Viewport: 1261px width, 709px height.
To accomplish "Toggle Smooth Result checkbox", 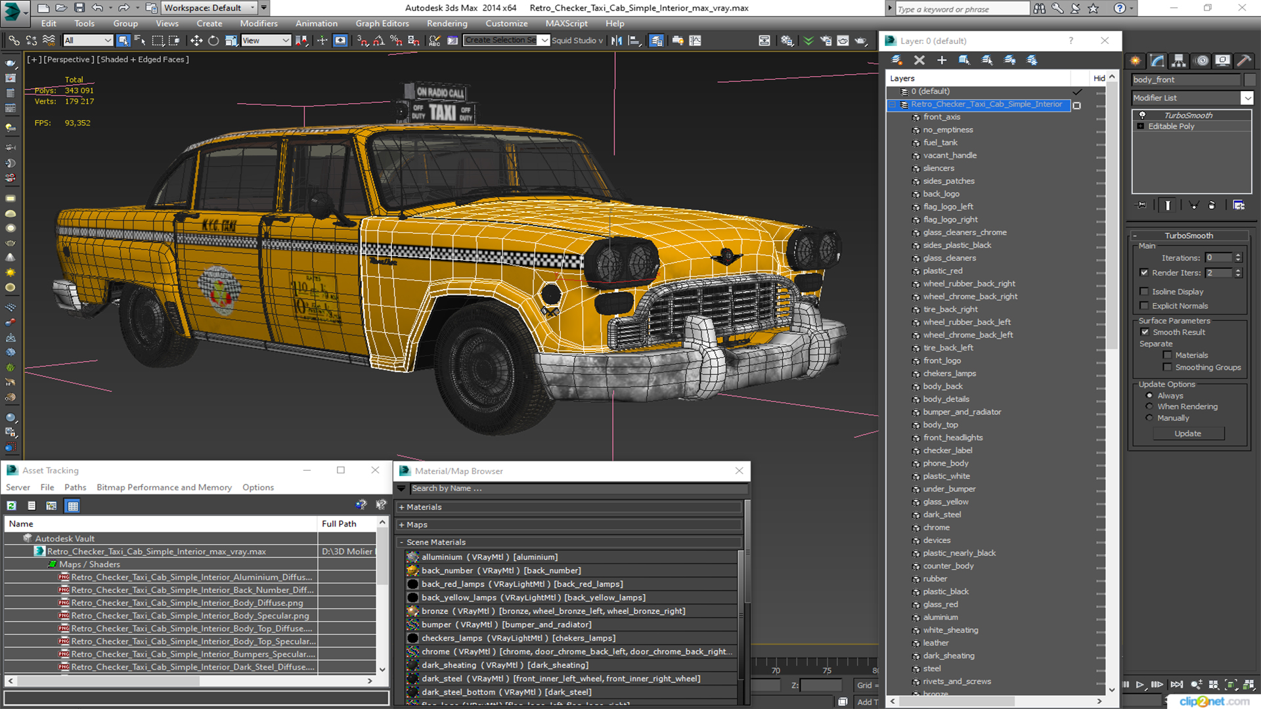I will point(1145,332).
